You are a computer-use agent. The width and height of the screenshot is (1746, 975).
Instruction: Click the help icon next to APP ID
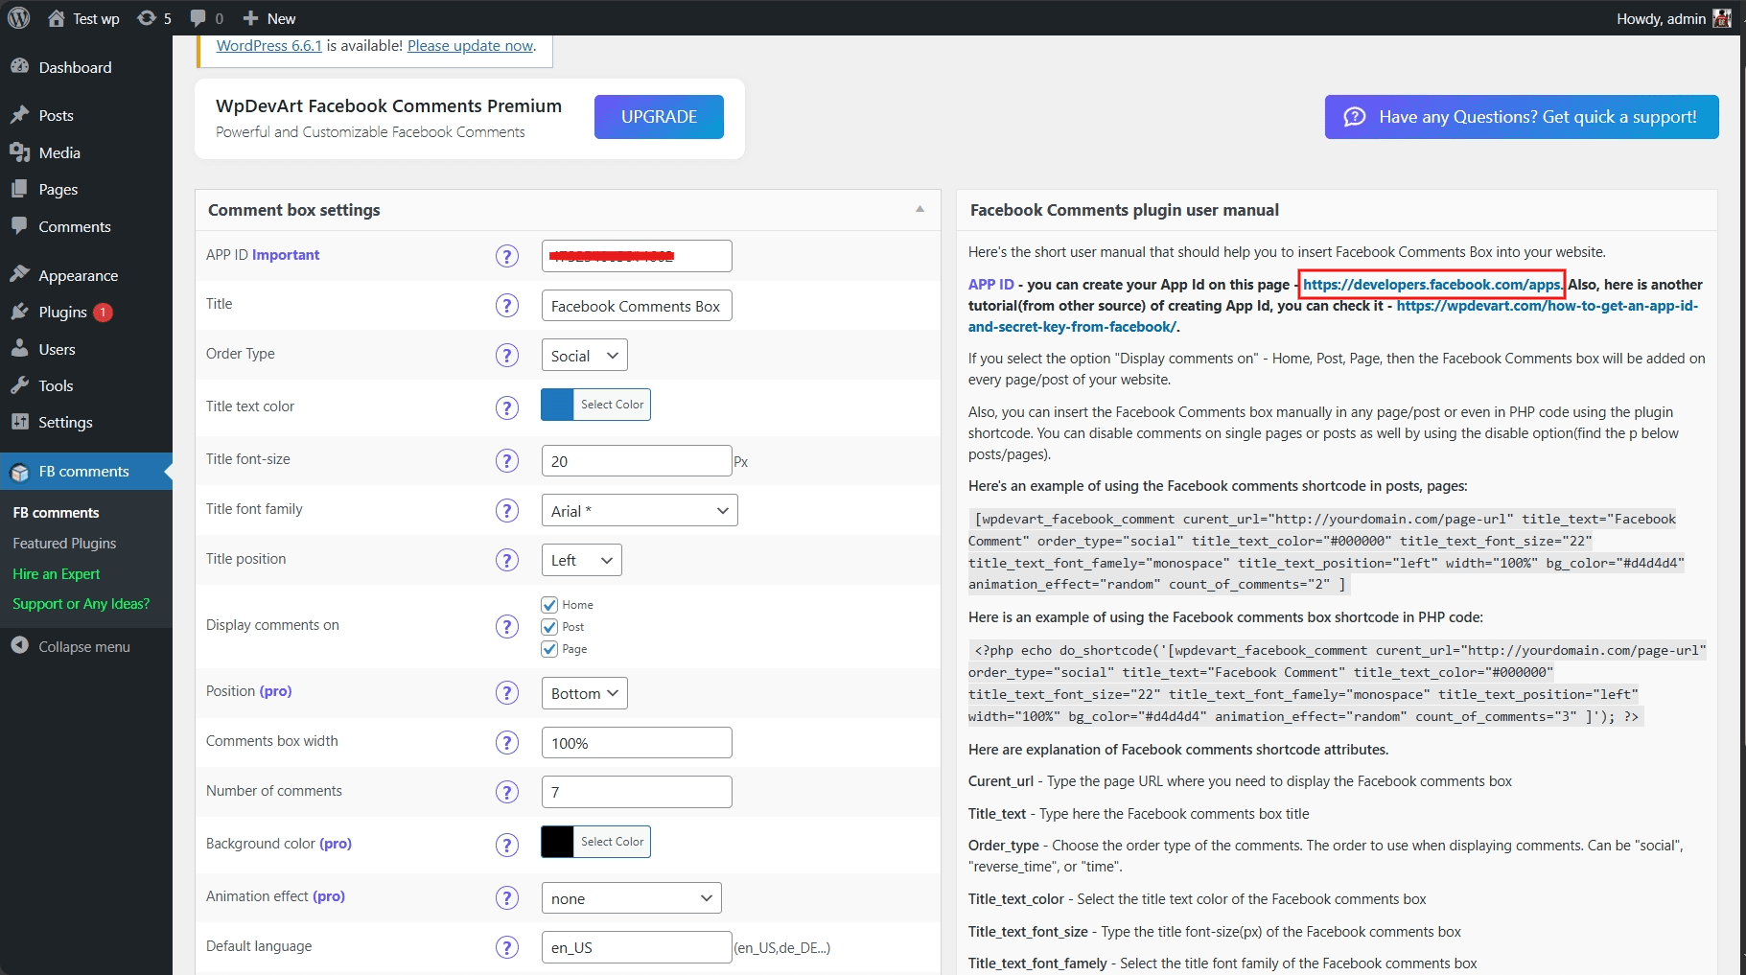[x=506, y=256]
